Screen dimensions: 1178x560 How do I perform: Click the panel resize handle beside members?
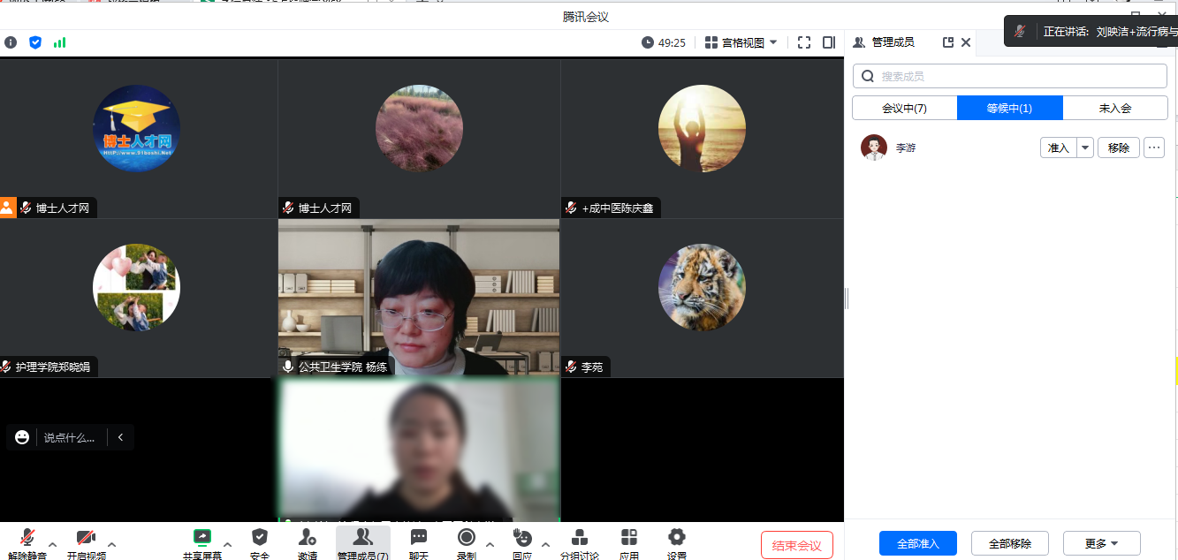(x=847, y=299)
